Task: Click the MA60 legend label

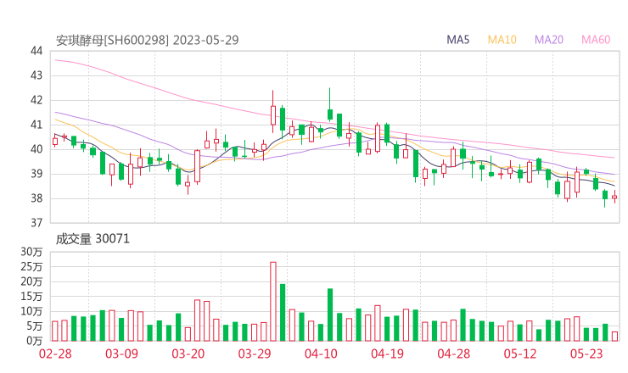Action: pyautogui.click(x=596, y=40)
